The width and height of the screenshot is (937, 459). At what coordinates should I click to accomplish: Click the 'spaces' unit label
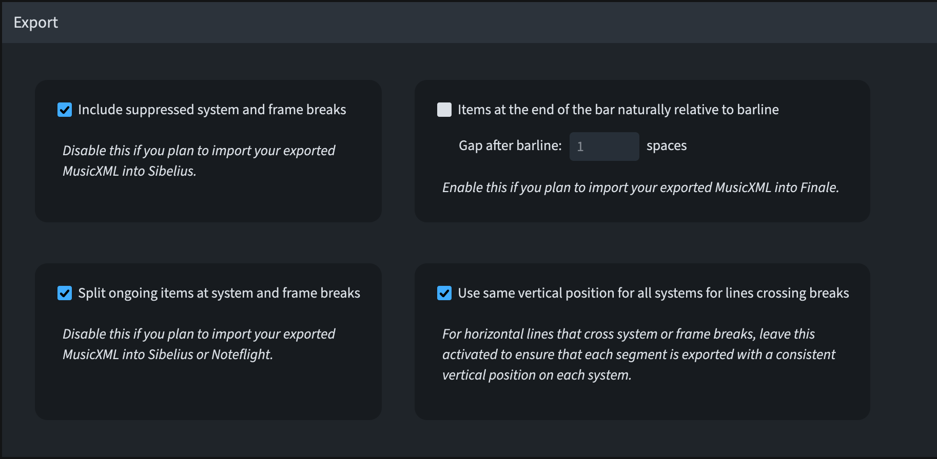666,145
